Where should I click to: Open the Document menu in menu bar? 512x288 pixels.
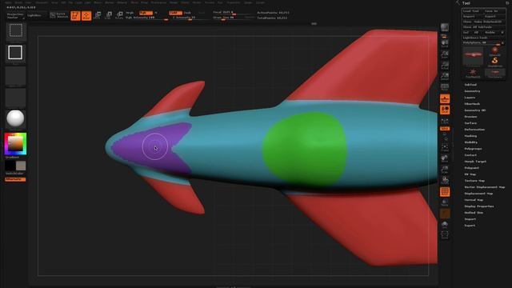[42, 2]
